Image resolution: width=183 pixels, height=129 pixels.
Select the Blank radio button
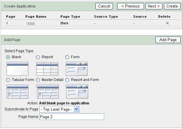pyautogui.click(x=8, y=57)
